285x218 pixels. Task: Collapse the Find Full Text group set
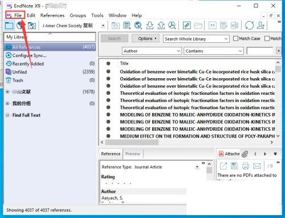click(7, 115)
